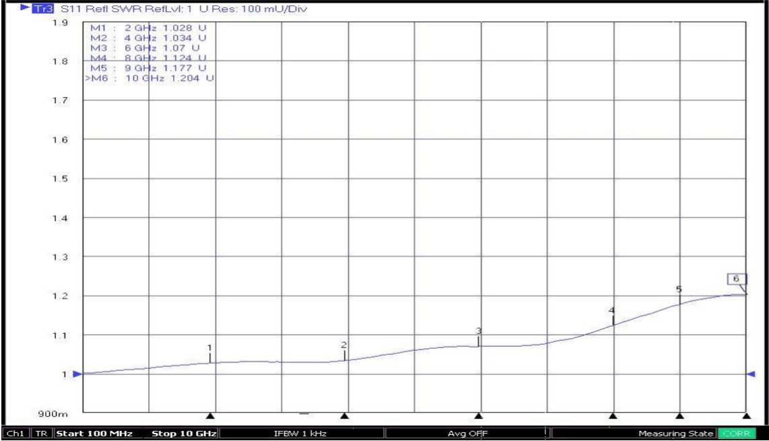Click the TR indicator in status bar
This screenshot has height=441, width=769.
[x=42, y=432]
